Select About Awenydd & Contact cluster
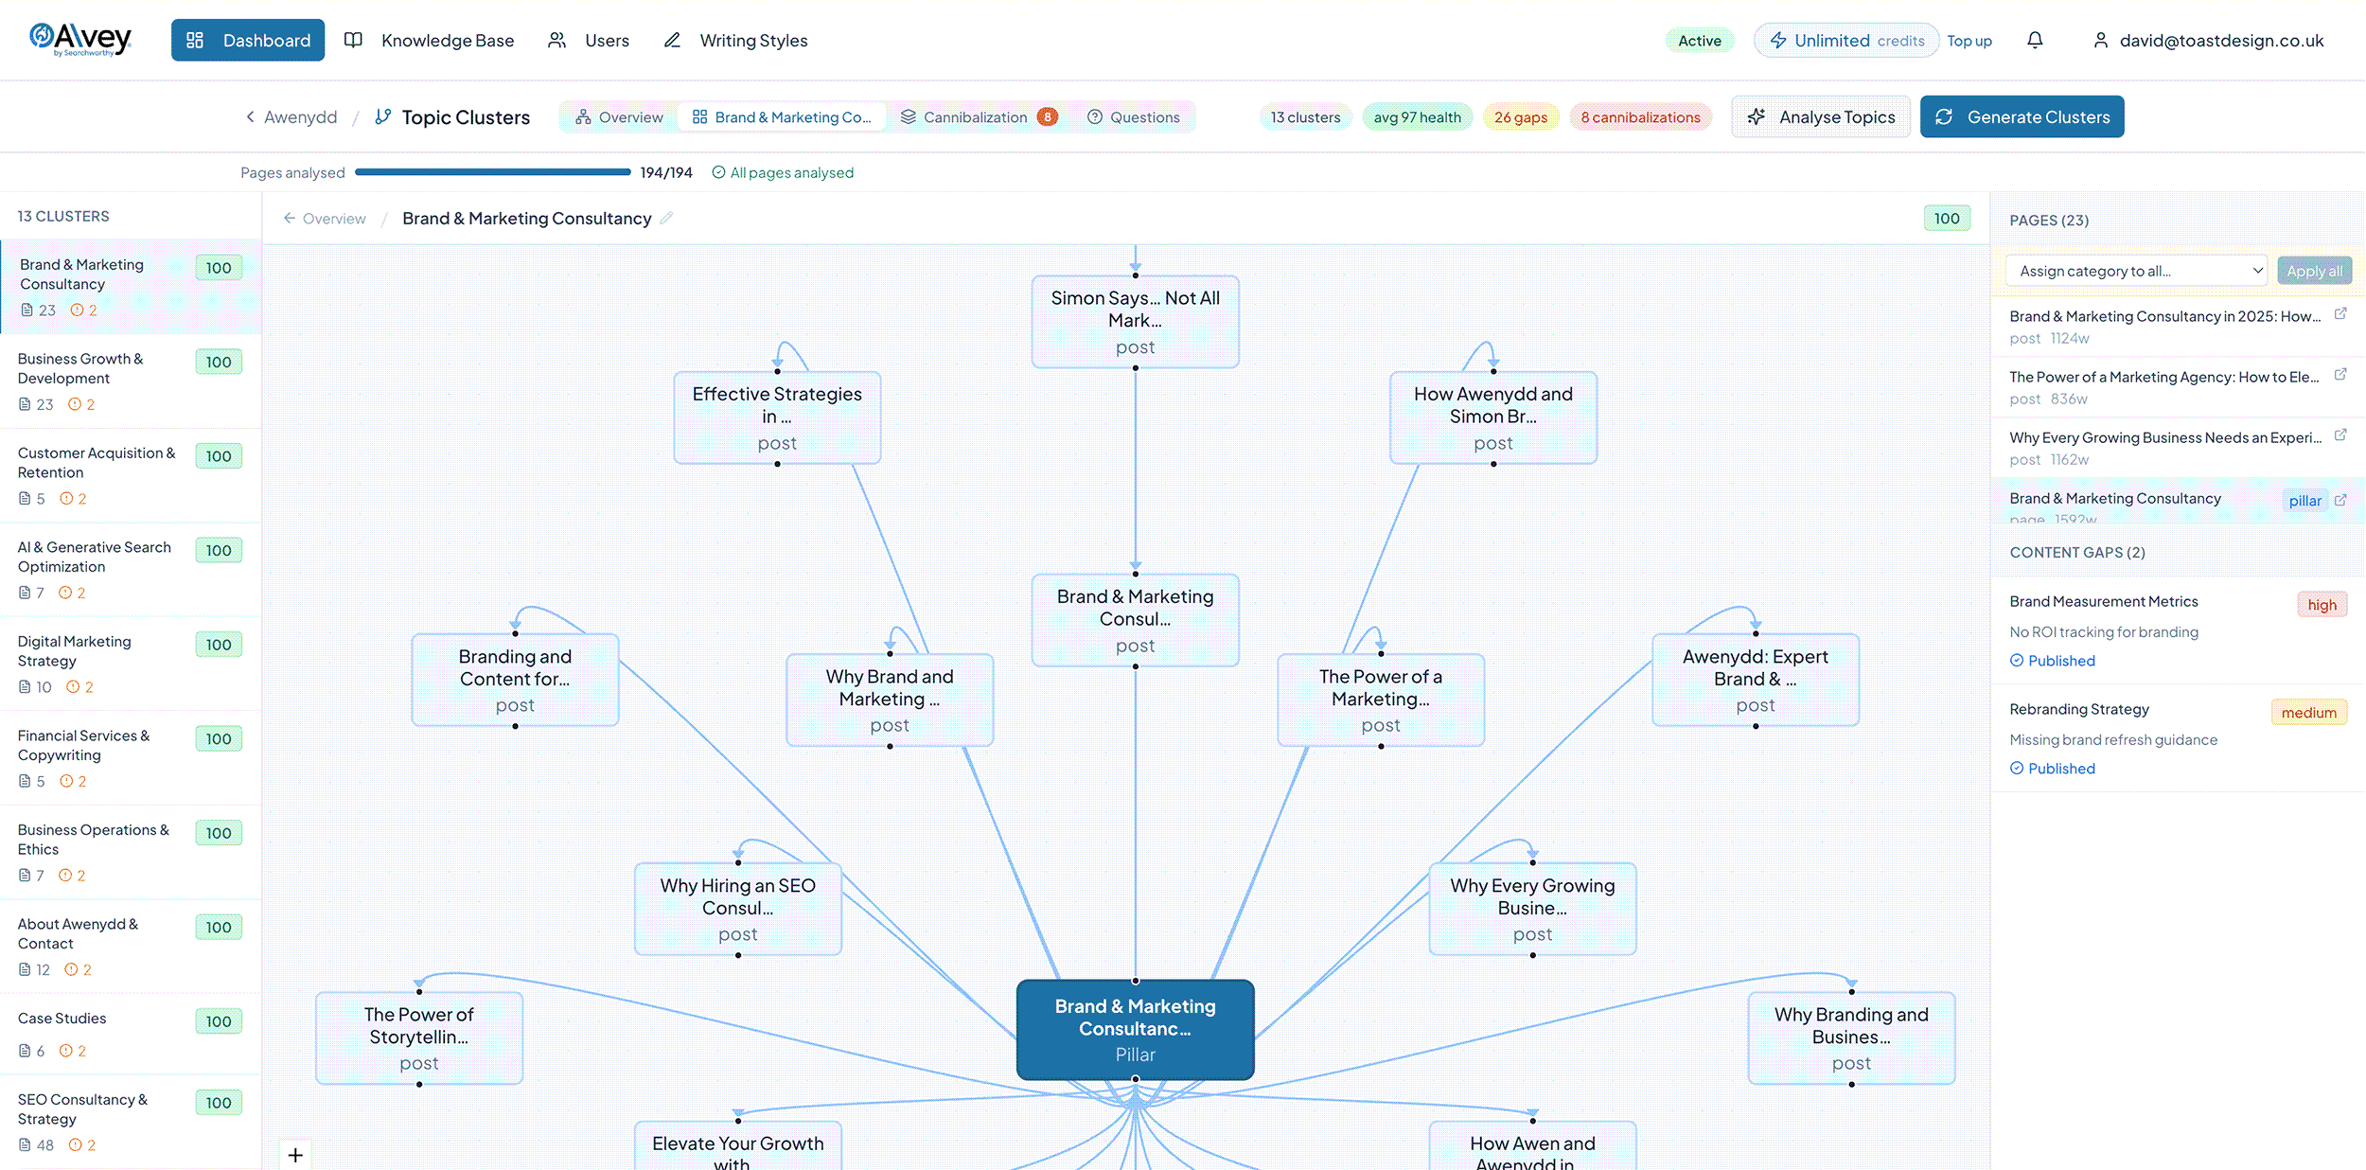 131,946
